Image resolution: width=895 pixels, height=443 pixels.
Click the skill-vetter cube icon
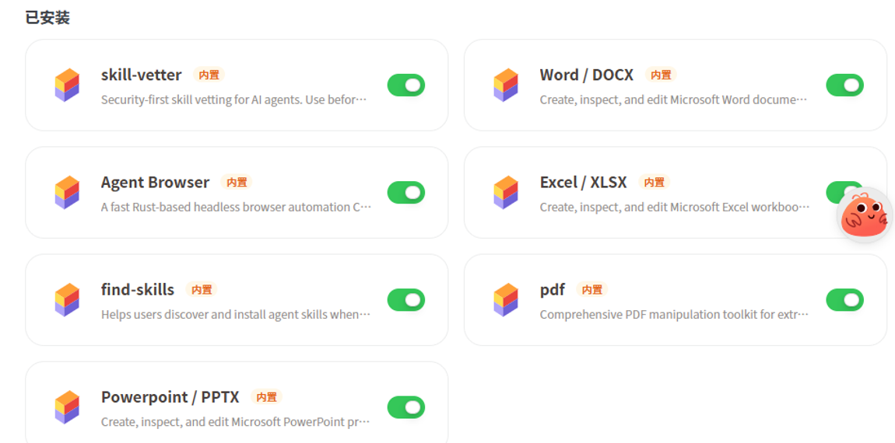pos(67,85)
